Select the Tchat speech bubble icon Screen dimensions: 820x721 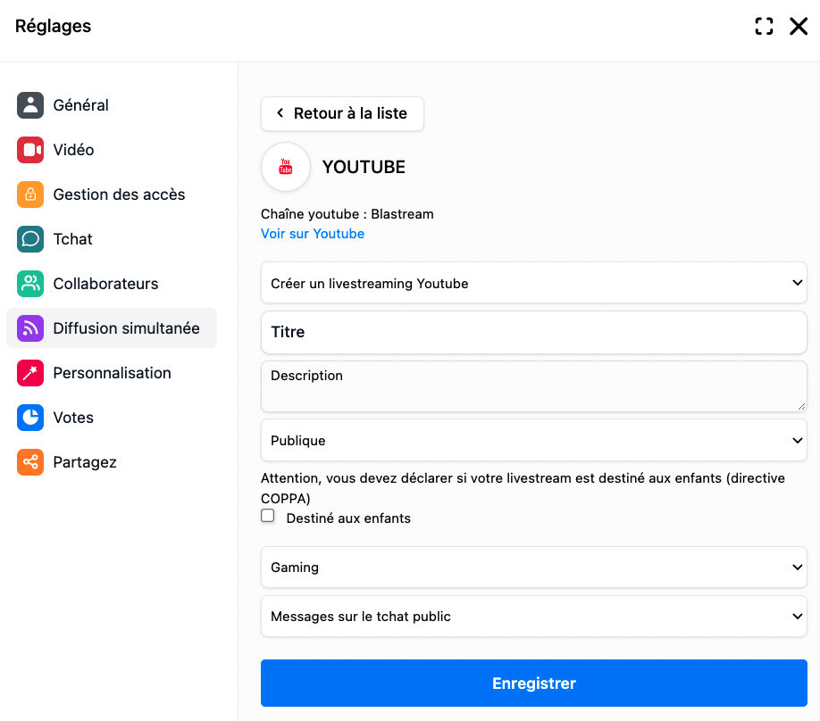(x=30, y=239)
